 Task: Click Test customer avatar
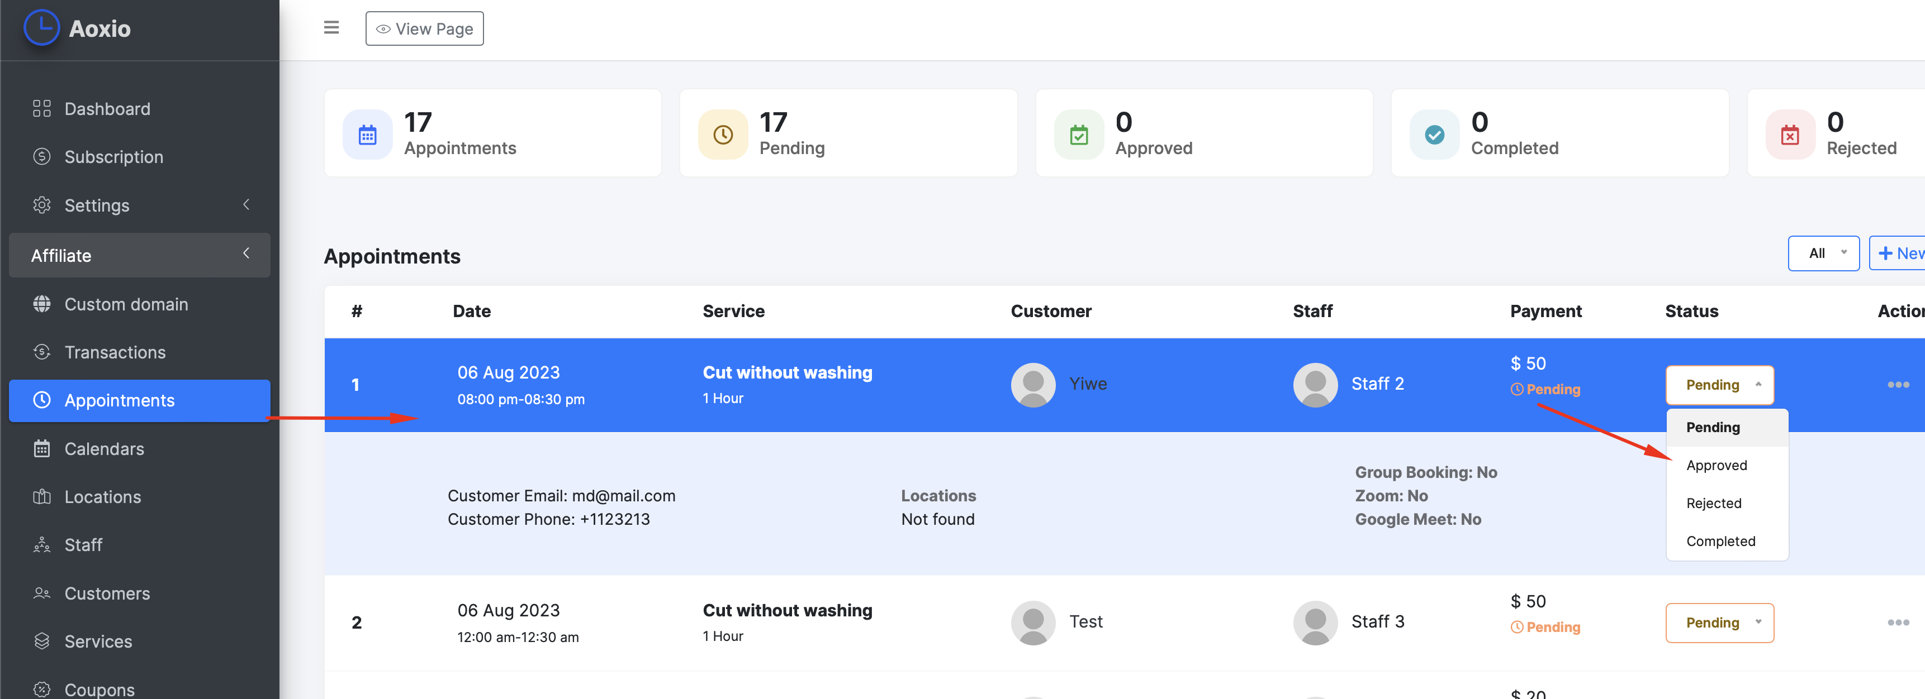[x=1033, y=623]
